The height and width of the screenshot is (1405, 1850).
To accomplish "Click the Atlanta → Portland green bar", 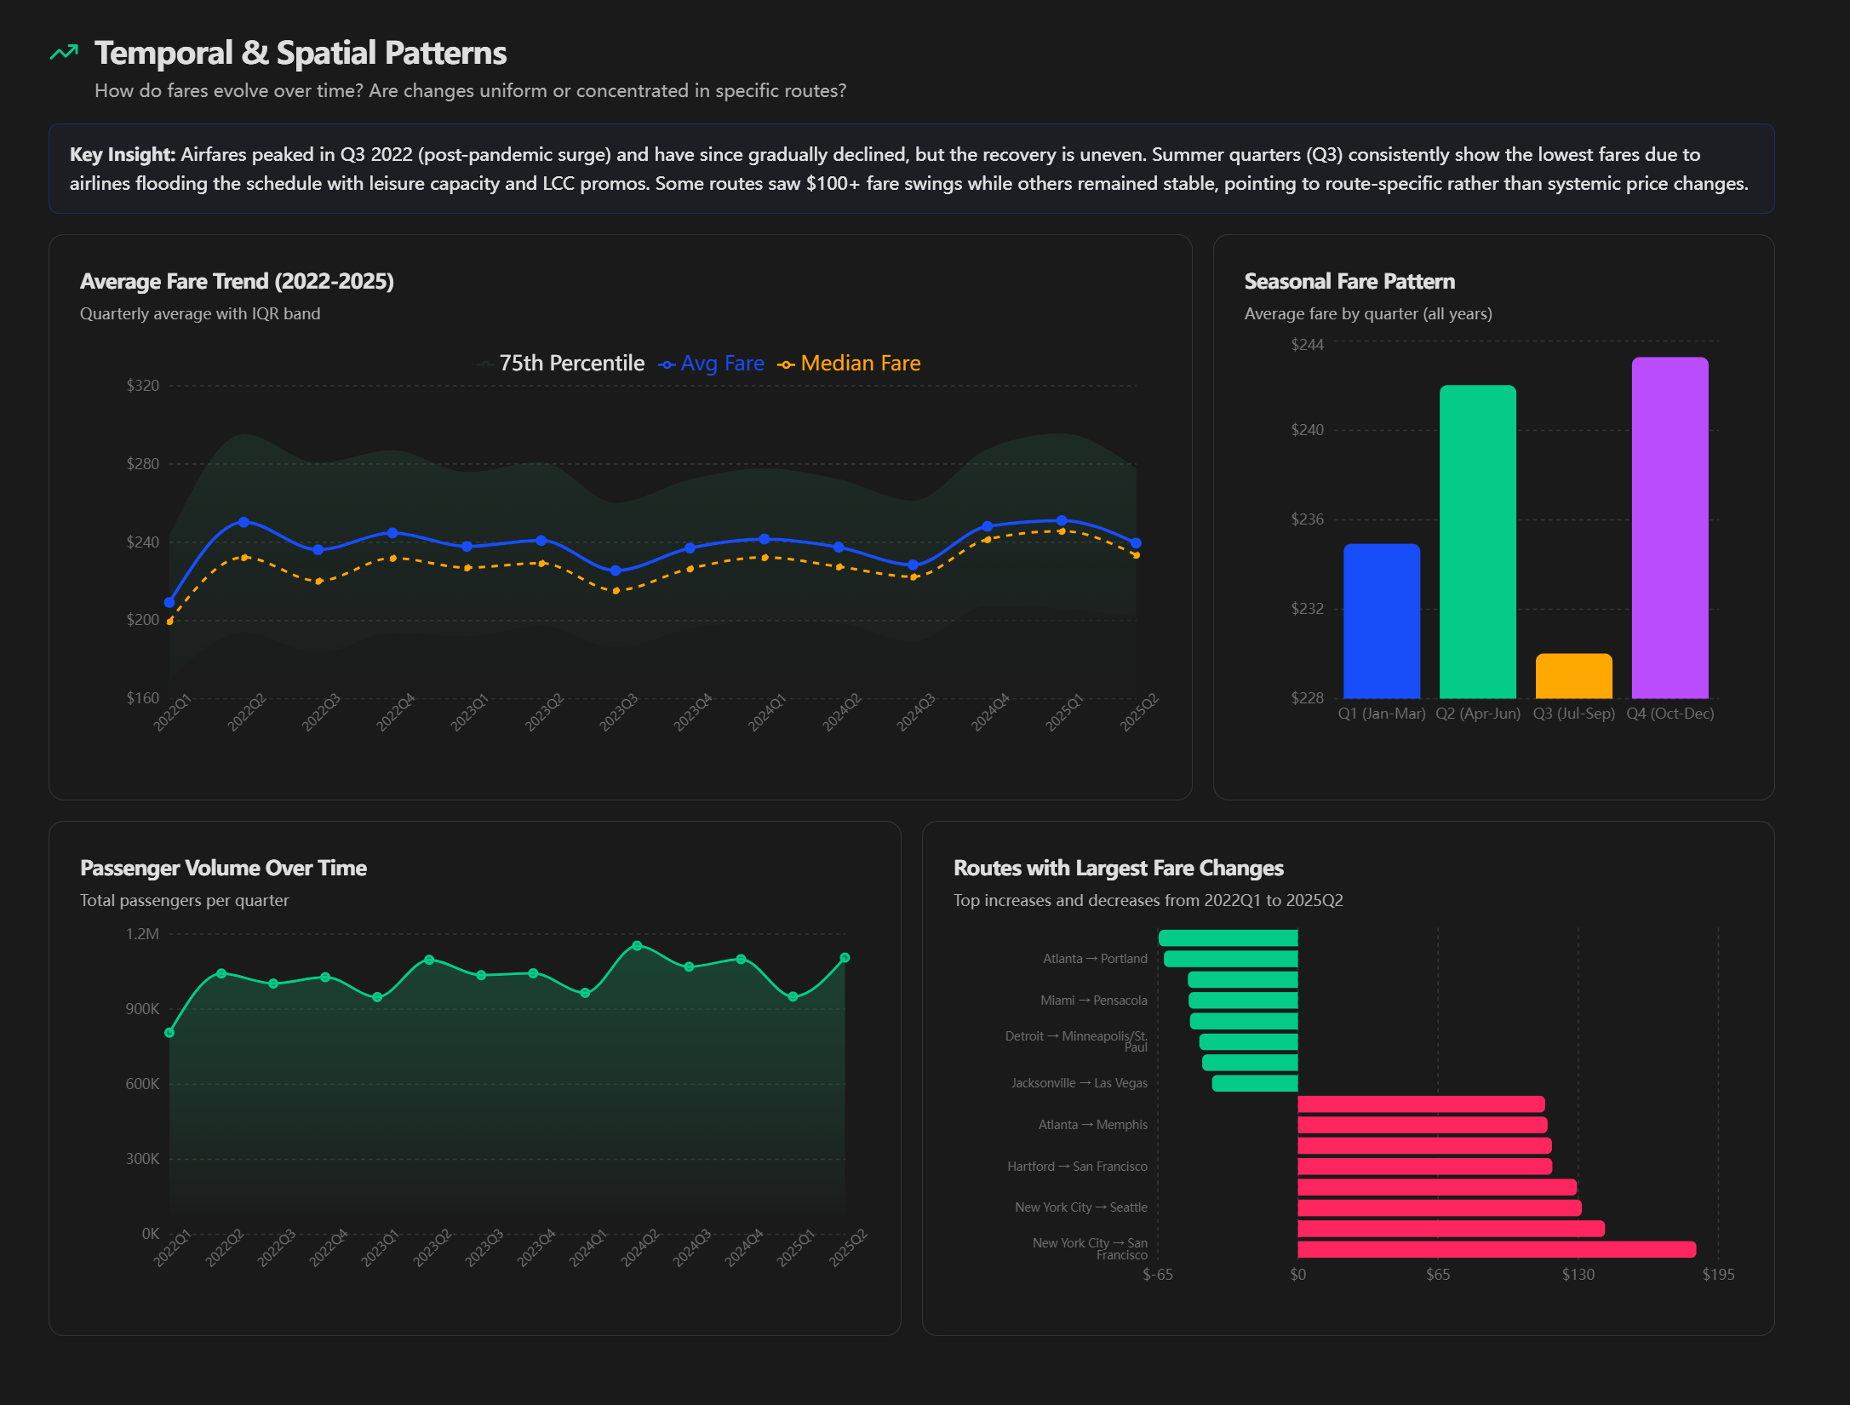I will (1230, 959).
